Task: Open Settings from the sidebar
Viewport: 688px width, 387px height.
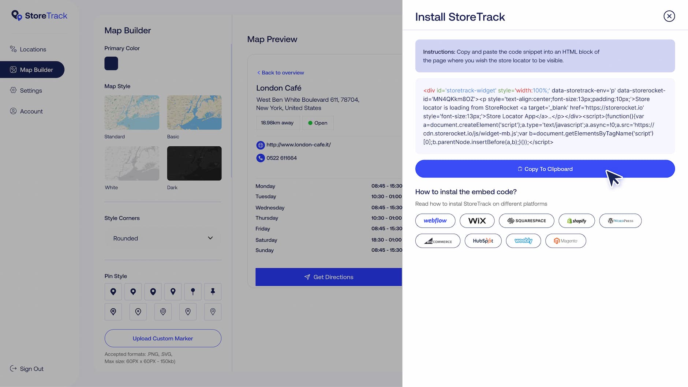Action: pyautogui.click(x=26, y=90)
